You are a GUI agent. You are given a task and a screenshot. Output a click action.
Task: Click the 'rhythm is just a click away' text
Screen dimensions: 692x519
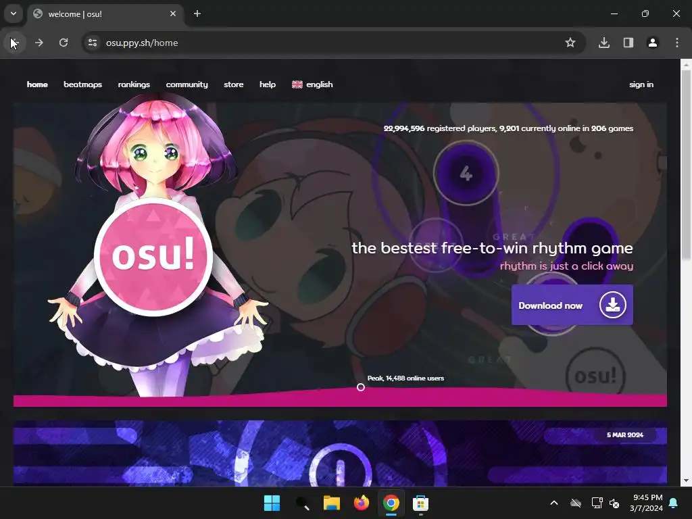[x=566, y=266]
